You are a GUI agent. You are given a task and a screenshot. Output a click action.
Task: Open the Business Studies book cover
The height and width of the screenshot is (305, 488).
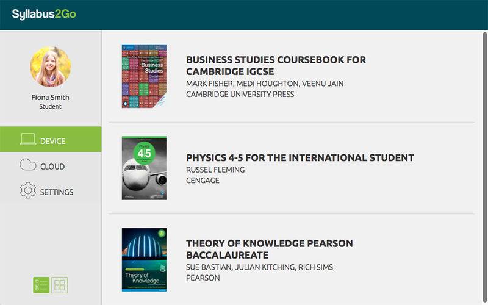tap(144, 76)
